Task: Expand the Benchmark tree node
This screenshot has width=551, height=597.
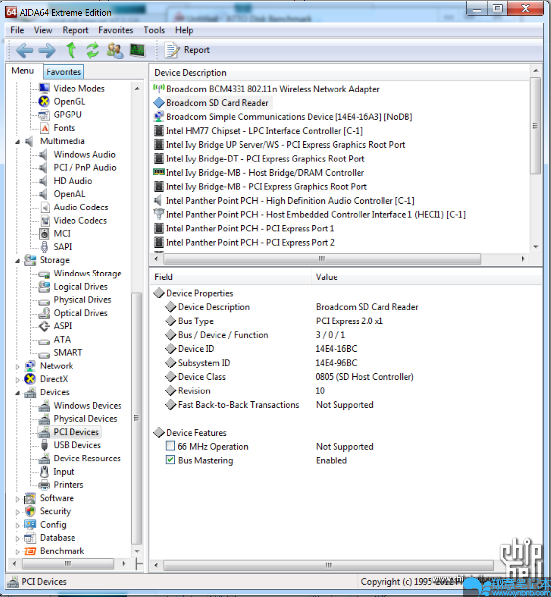Action: pos(18,551)
